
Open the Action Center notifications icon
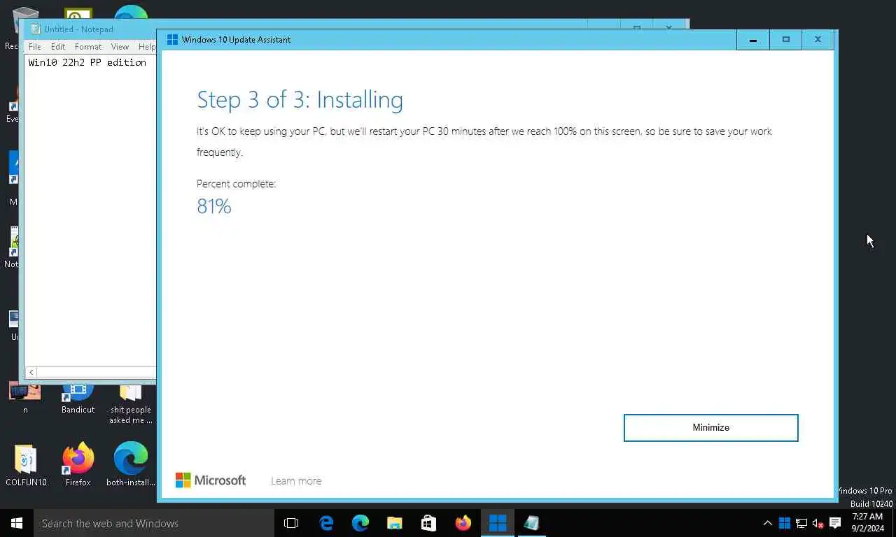coord(835,523)
